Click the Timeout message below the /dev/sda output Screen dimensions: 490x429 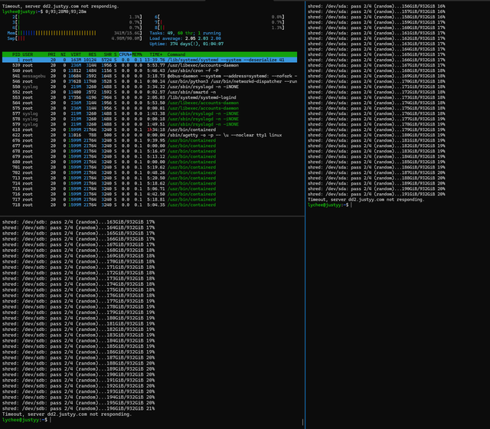click(x=366, y=199)
